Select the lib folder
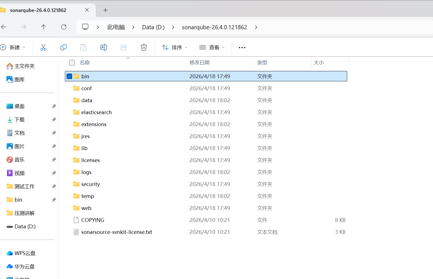 click(x=206, y=148)
